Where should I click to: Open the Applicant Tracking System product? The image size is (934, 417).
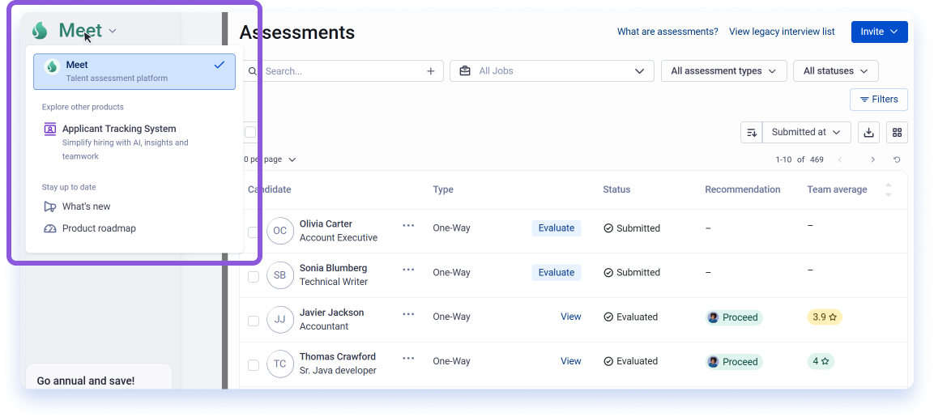[134, 143]
